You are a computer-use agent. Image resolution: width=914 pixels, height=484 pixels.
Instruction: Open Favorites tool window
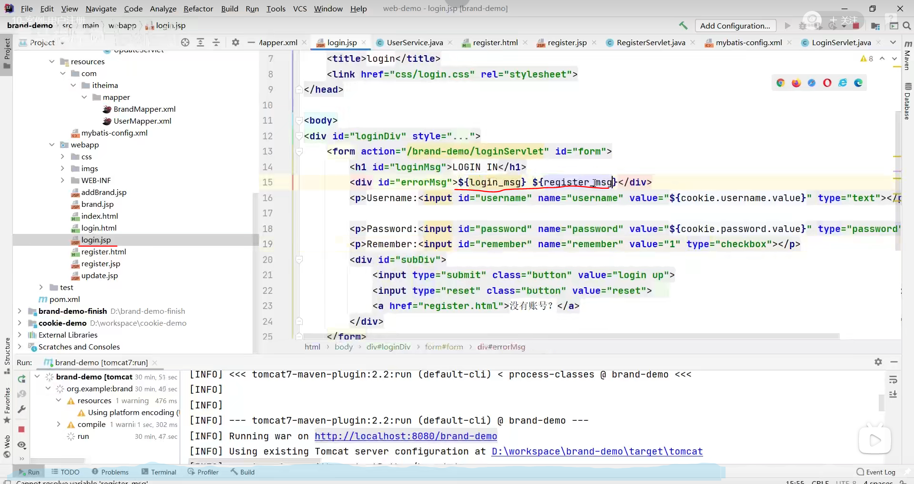click(x=7, y=406)
